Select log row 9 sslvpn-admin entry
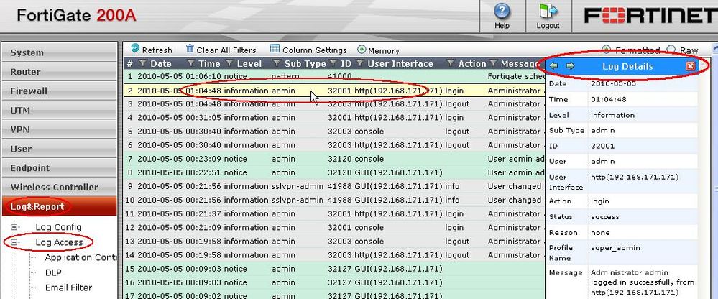The height and width of the screenshot is (299, 718). (x=334, y=186)
